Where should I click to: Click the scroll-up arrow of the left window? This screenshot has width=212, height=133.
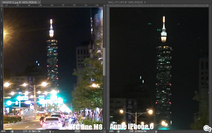click(x=104, y=6)
